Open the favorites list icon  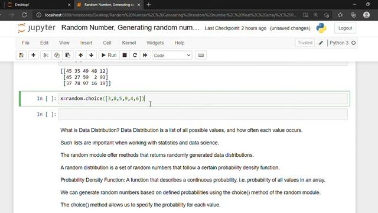340,15
